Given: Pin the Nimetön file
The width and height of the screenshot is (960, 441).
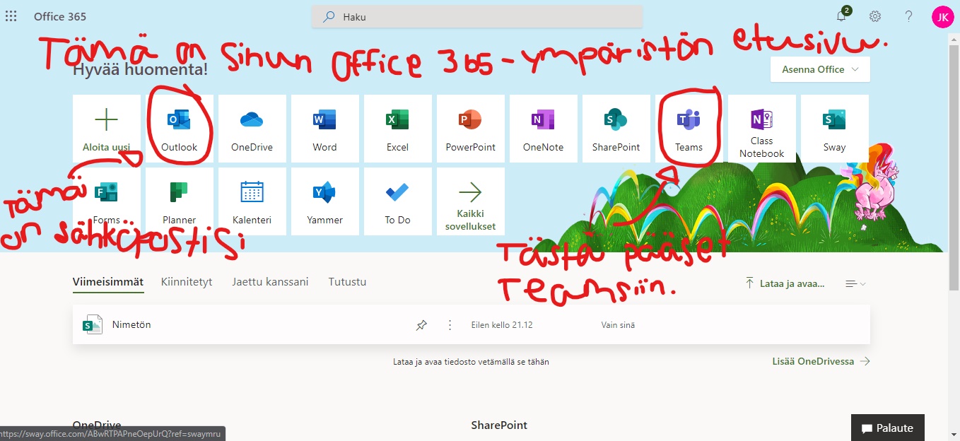Looking at the screenshot, I should 421,325.
